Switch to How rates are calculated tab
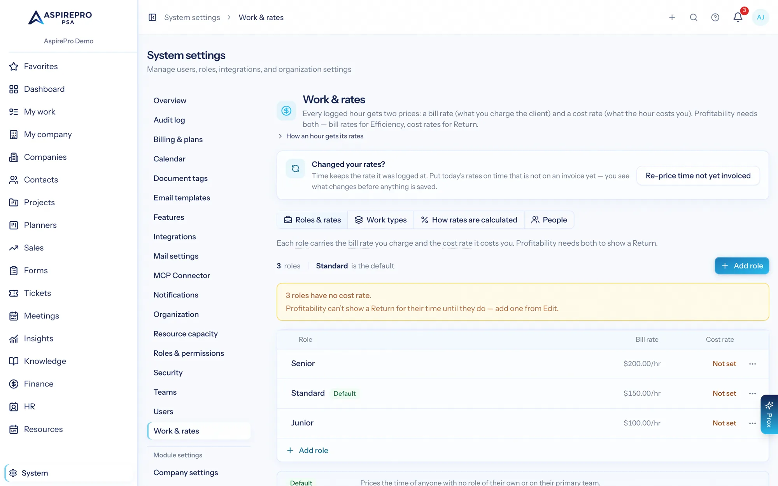Image resolution: width=778 pixels, height=486 pixels. click(x=469, y=220)
